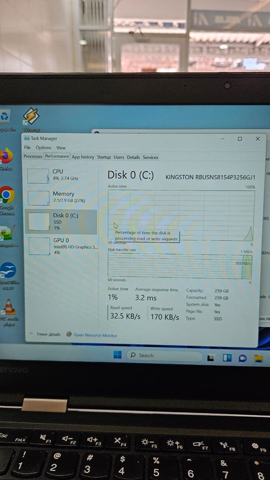Click the Average response time 3.2 ms value
This screenshot has width=270, height=480.
[146, 298]
